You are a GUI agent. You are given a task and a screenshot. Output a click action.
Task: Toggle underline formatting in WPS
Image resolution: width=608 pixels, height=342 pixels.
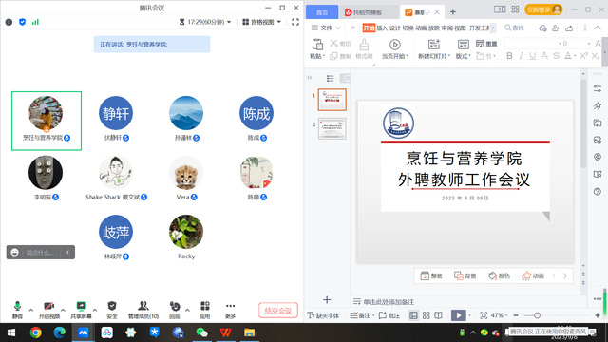pyautogui.click(x=533, y=56)
